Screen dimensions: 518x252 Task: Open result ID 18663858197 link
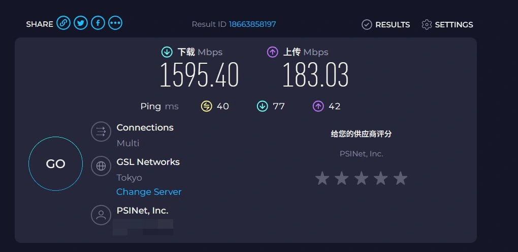coord(252,24)
